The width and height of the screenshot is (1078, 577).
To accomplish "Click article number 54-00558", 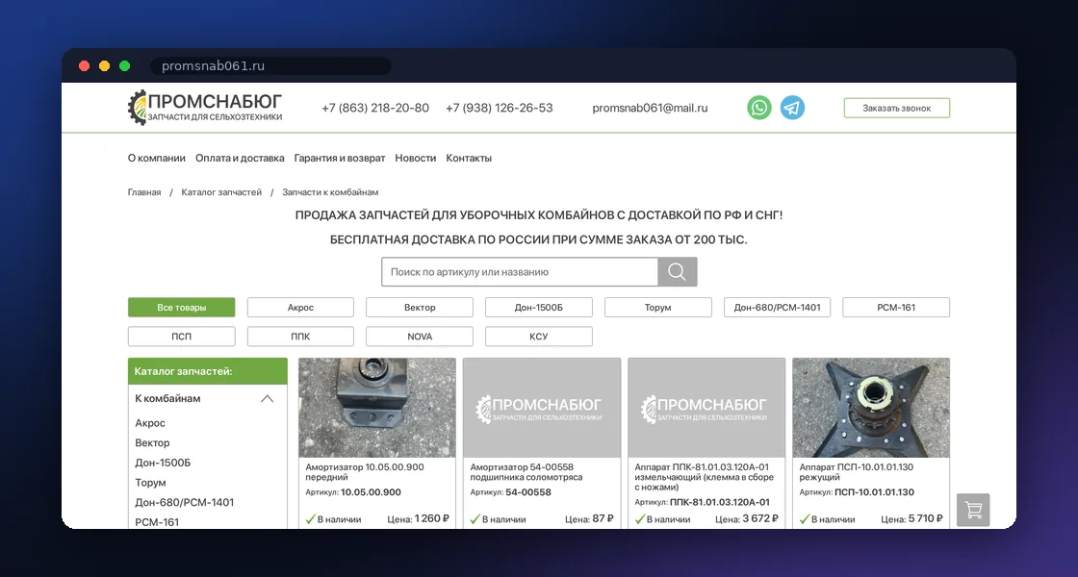I will point(528,492).
